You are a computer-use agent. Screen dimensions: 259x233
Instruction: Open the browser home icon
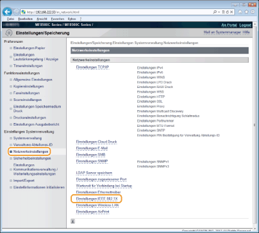click(x=240, y=12)
